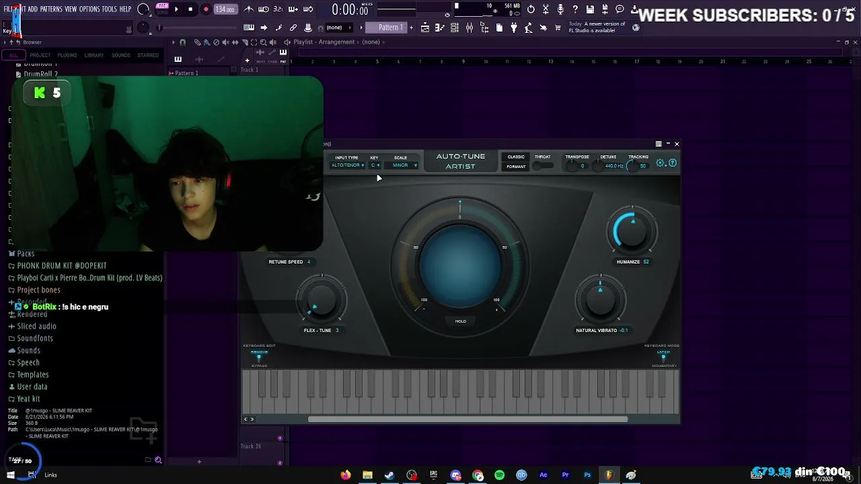This screenshot has width=861, height=484.
Task: Select the playlist mute tool icon
Action: (x=225, y=42)
